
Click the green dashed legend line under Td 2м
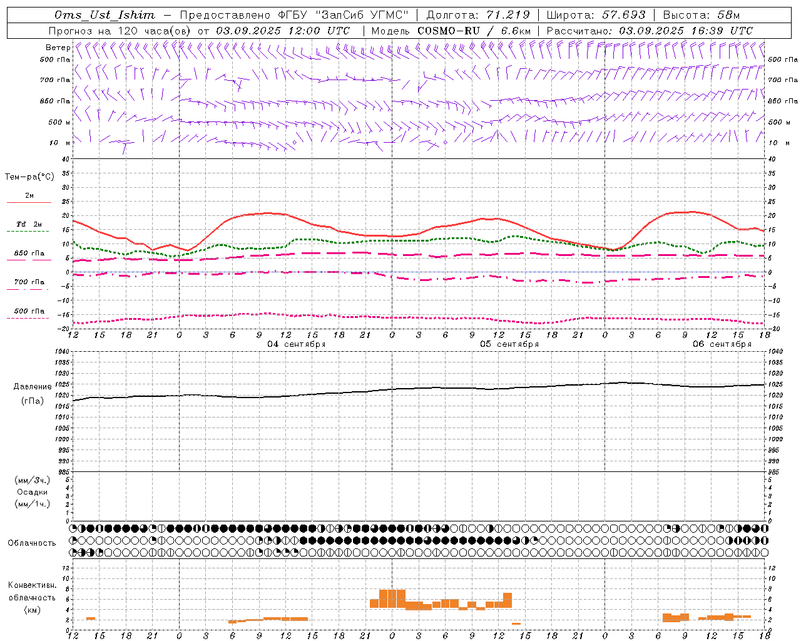coord(29,231)
